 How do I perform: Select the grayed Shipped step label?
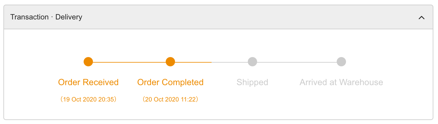(x=252, y=82)
